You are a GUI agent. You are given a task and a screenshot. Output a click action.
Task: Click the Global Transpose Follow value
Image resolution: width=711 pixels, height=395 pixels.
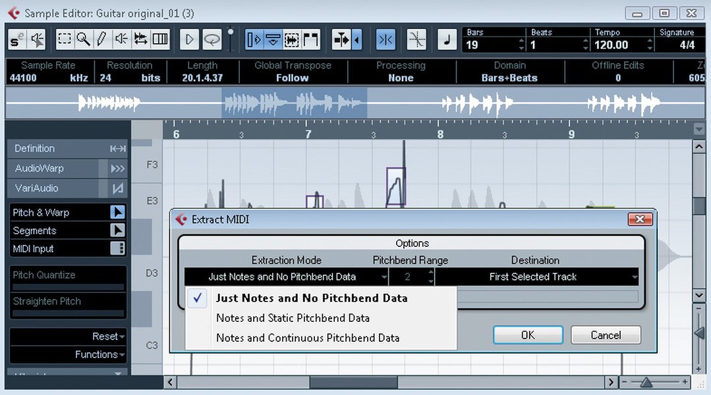point(293,78)
